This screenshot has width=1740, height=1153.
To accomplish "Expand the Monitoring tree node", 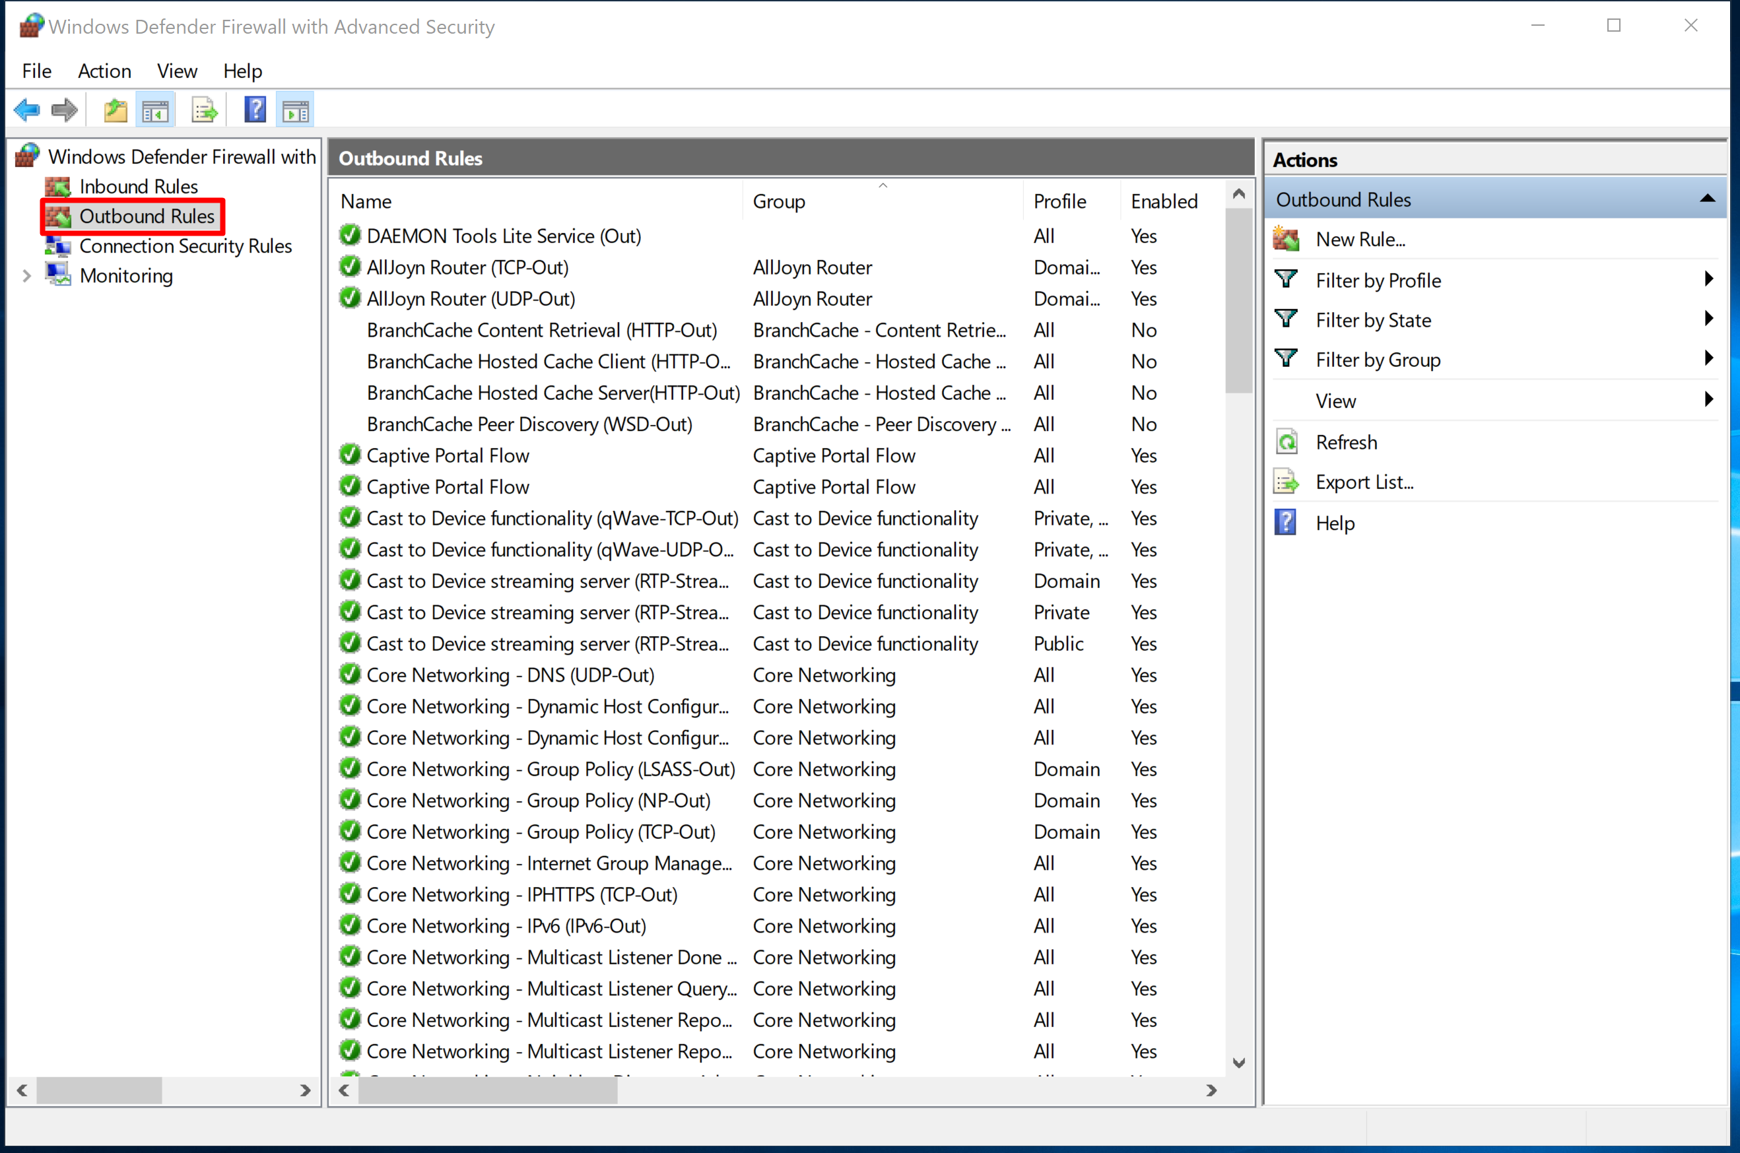I will (x=27, y=276).
